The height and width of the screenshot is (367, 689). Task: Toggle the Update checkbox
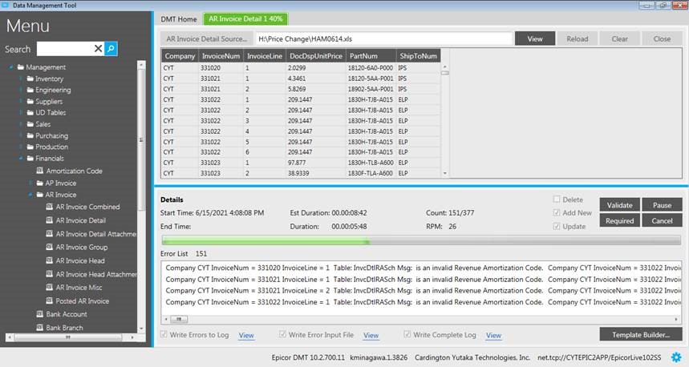coord(557,226)
